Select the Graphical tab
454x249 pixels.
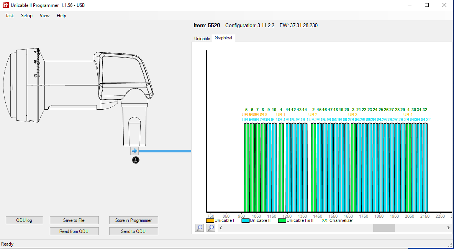(x=223, y=38)
